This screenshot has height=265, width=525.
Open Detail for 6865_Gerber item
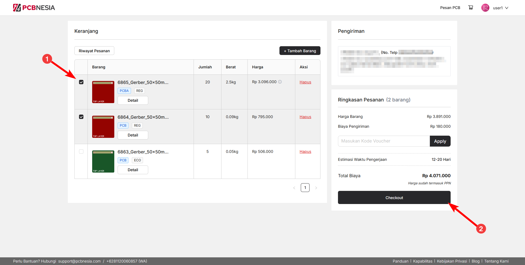point(133,100)
